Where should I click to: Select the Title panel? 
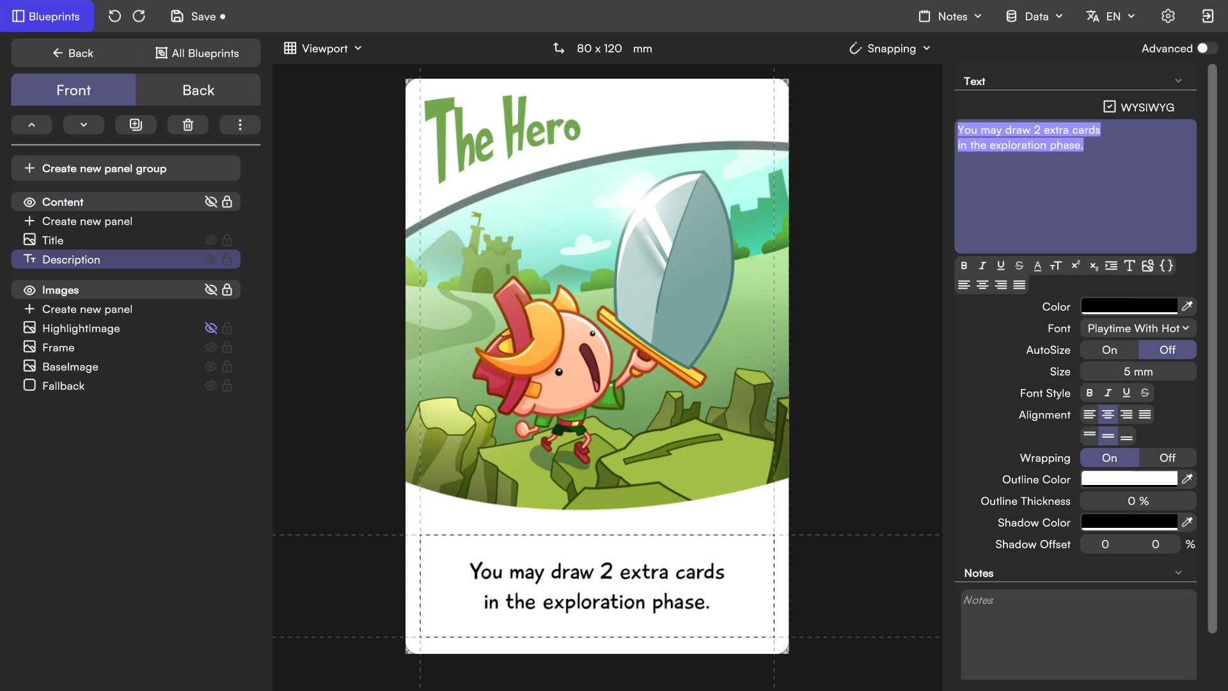[126, 241]
